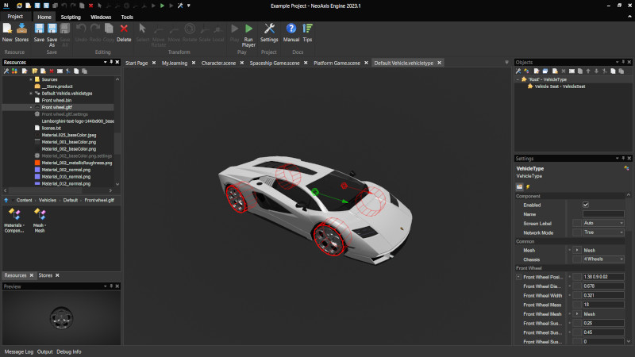Open the Message Log panel
Viewport: 635px width, 357px height.
click(x=19, y=351)
